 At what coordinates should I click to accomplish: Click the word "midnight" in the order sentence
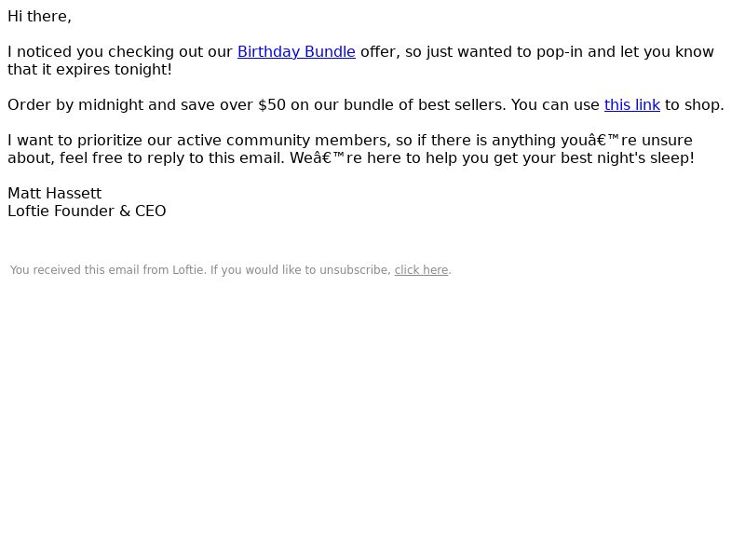(x=111, y=105)
